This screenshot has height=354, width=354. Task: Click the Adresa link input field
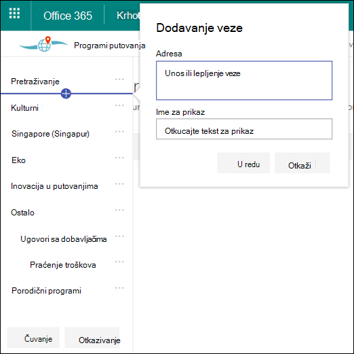click(x=244, y=80)
